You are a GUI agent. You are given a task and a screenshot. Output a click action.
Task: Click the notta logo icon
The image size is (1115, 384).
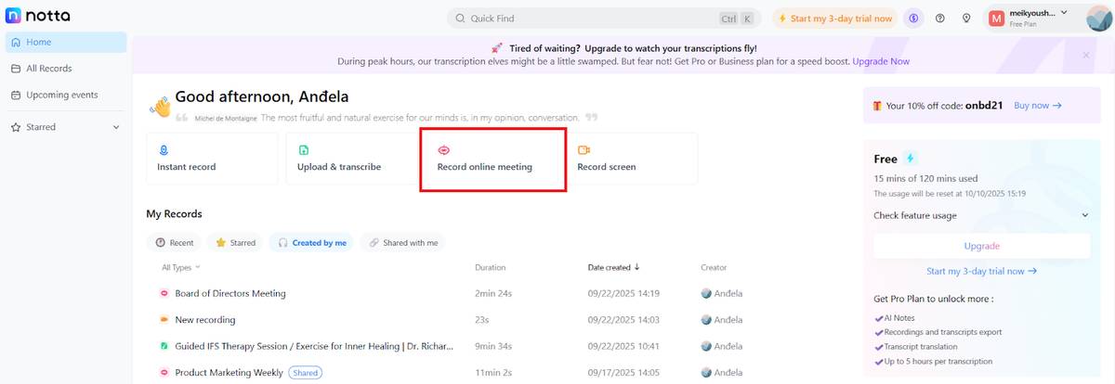[x=13, y=16]
